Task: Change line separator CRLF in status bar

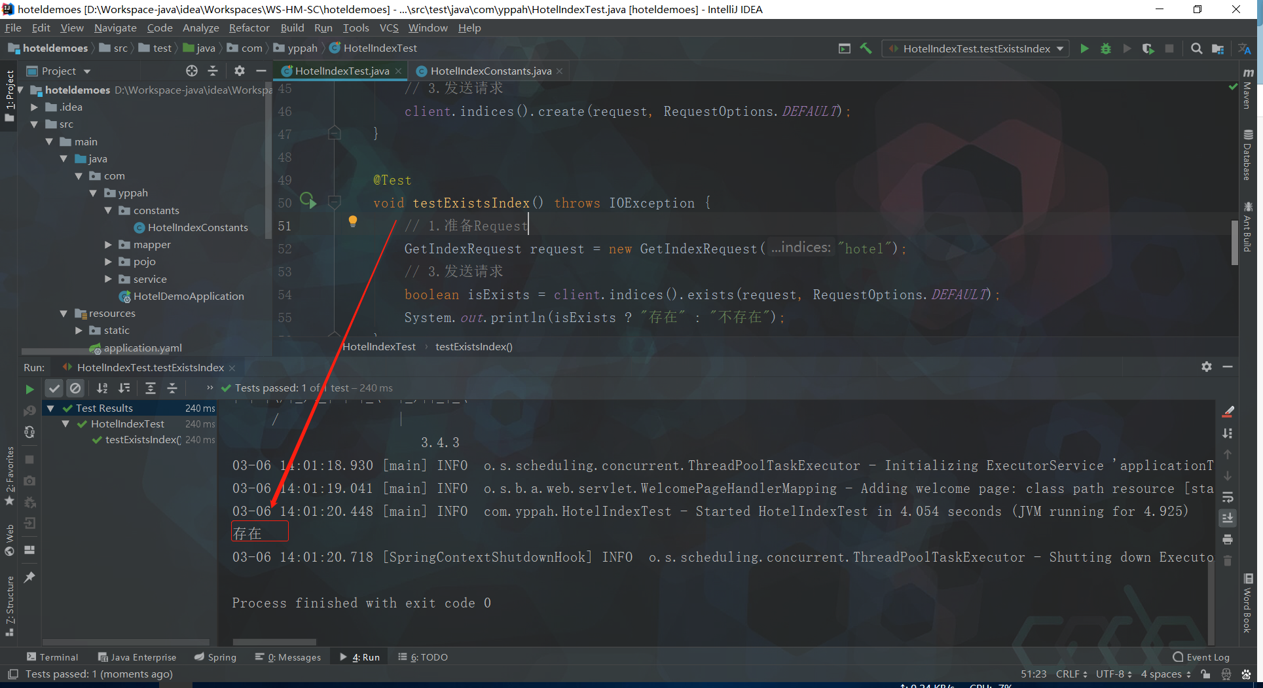Action: tap(1071, 674)
